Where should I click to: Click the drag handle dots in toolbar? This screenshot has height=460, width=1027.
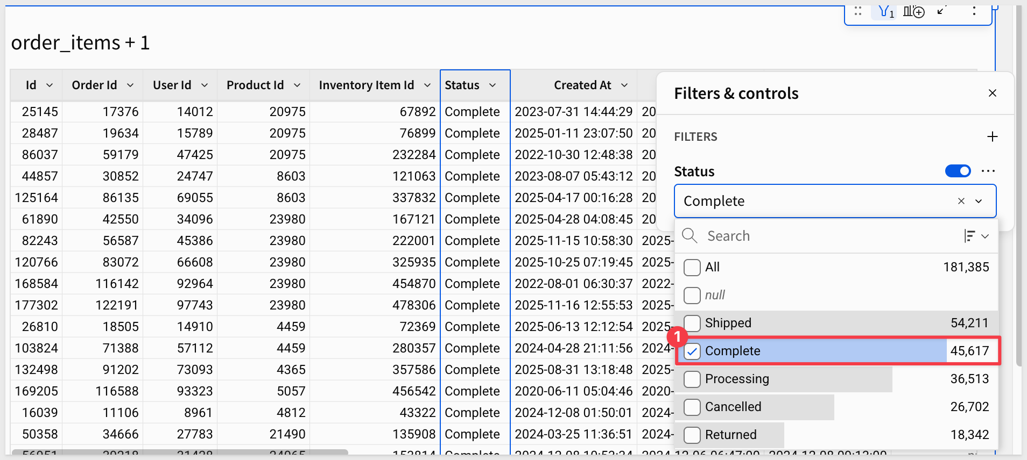click(858, 11)
